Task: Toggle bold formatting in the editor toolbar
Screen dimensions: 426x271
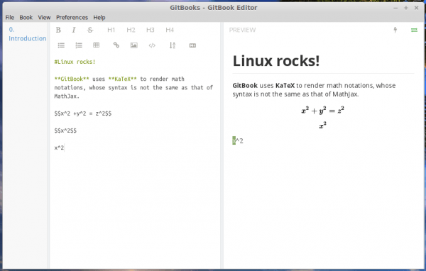Action: pos(58,30)
